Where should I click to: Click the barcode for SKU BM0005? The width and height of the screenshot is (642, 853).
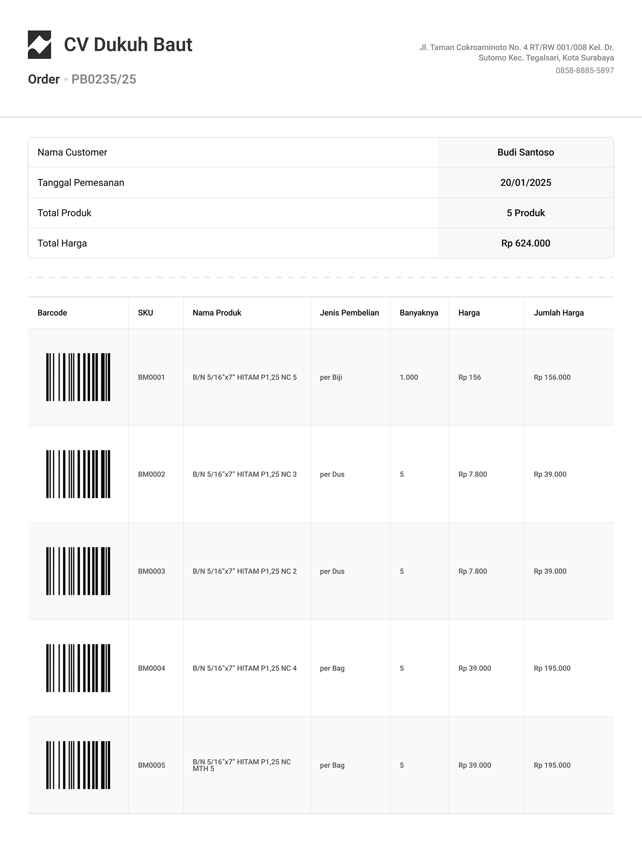[78, 765]
